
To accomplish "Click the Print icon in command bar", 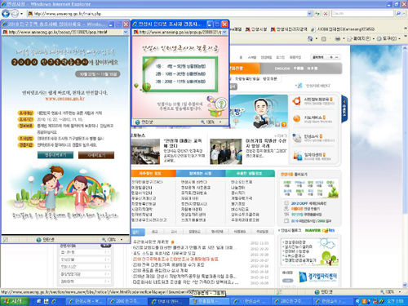I will [x=338, y=38].
